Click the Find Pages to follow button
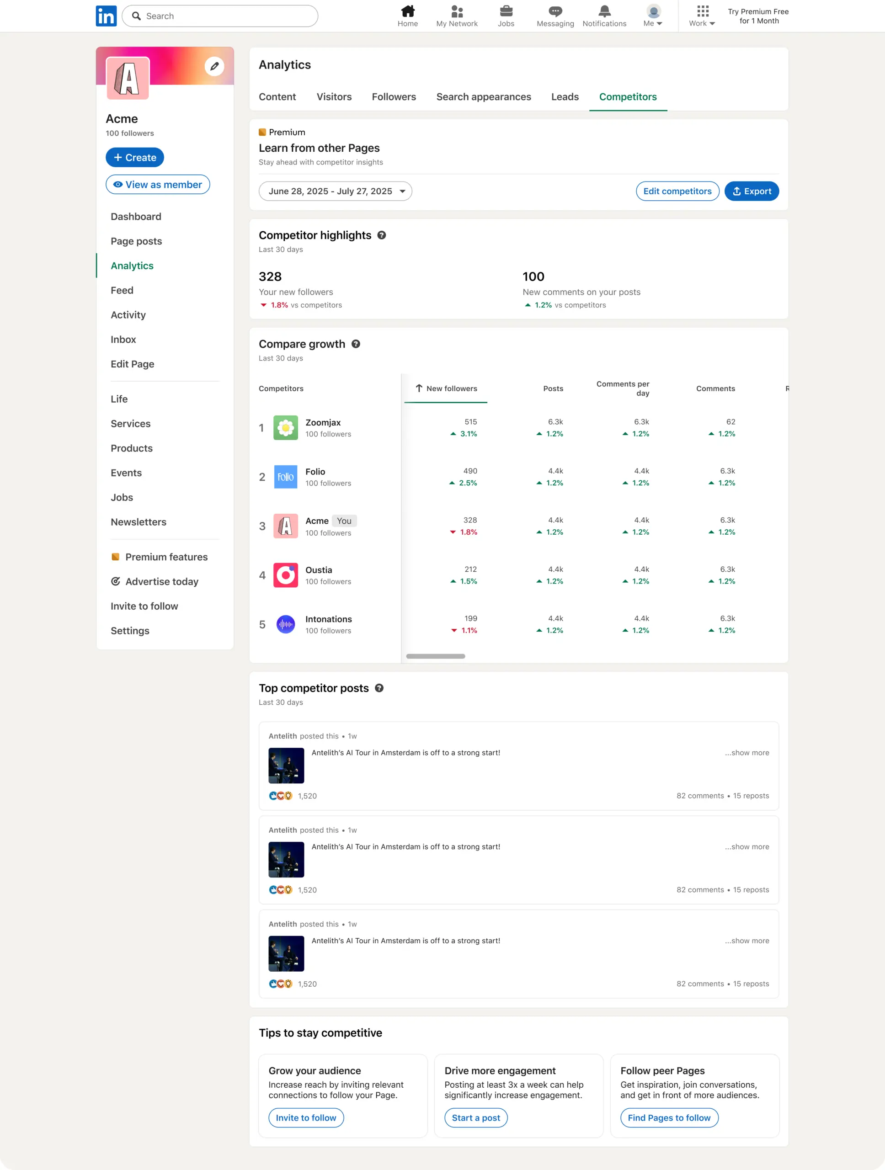The image size is (885, 1170). 669,1117
